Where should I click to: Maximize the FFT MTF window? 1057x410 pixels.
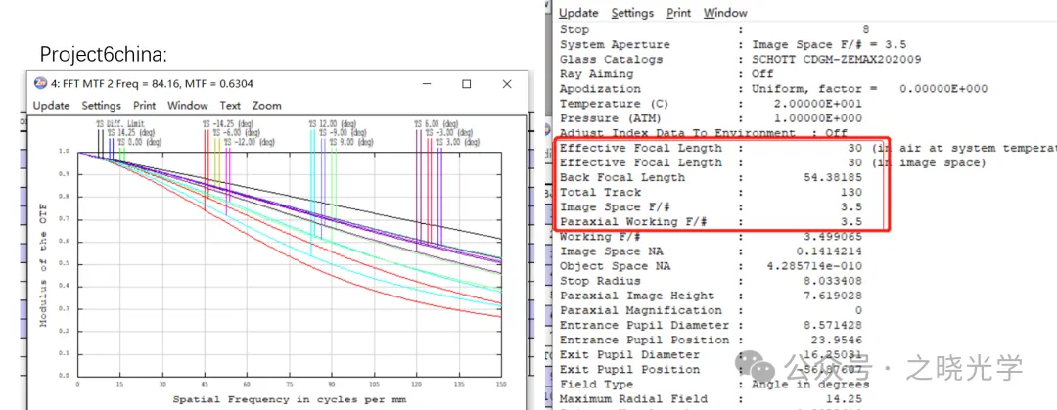point(466,84)
